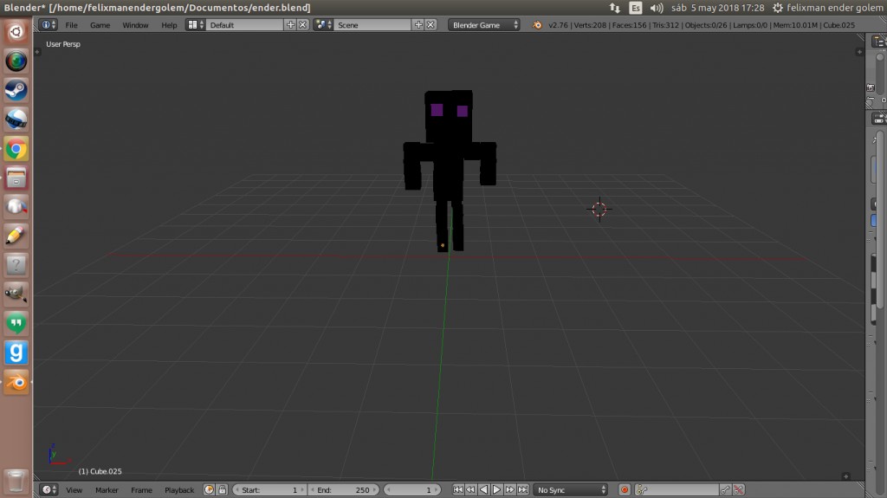Open the sound volume indicator

657,8
